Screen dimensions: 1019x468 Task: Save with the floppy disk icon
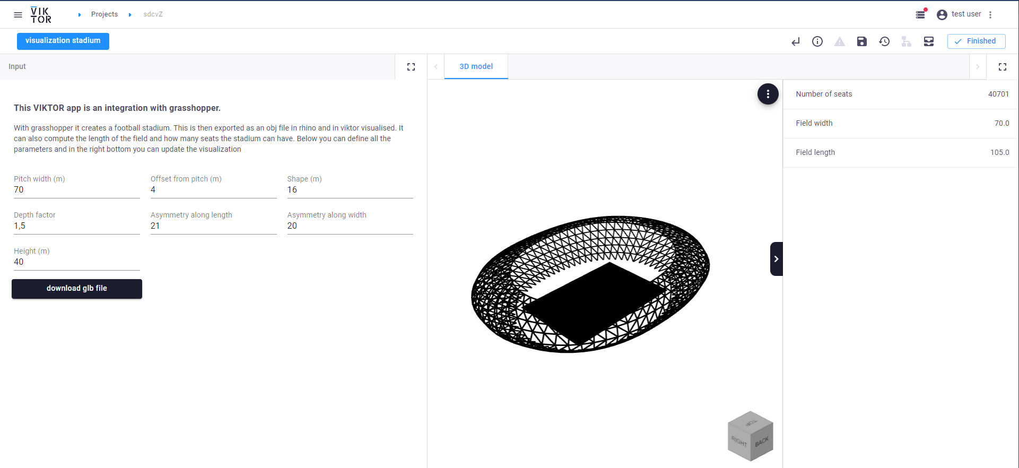click(x=862, y=41)
